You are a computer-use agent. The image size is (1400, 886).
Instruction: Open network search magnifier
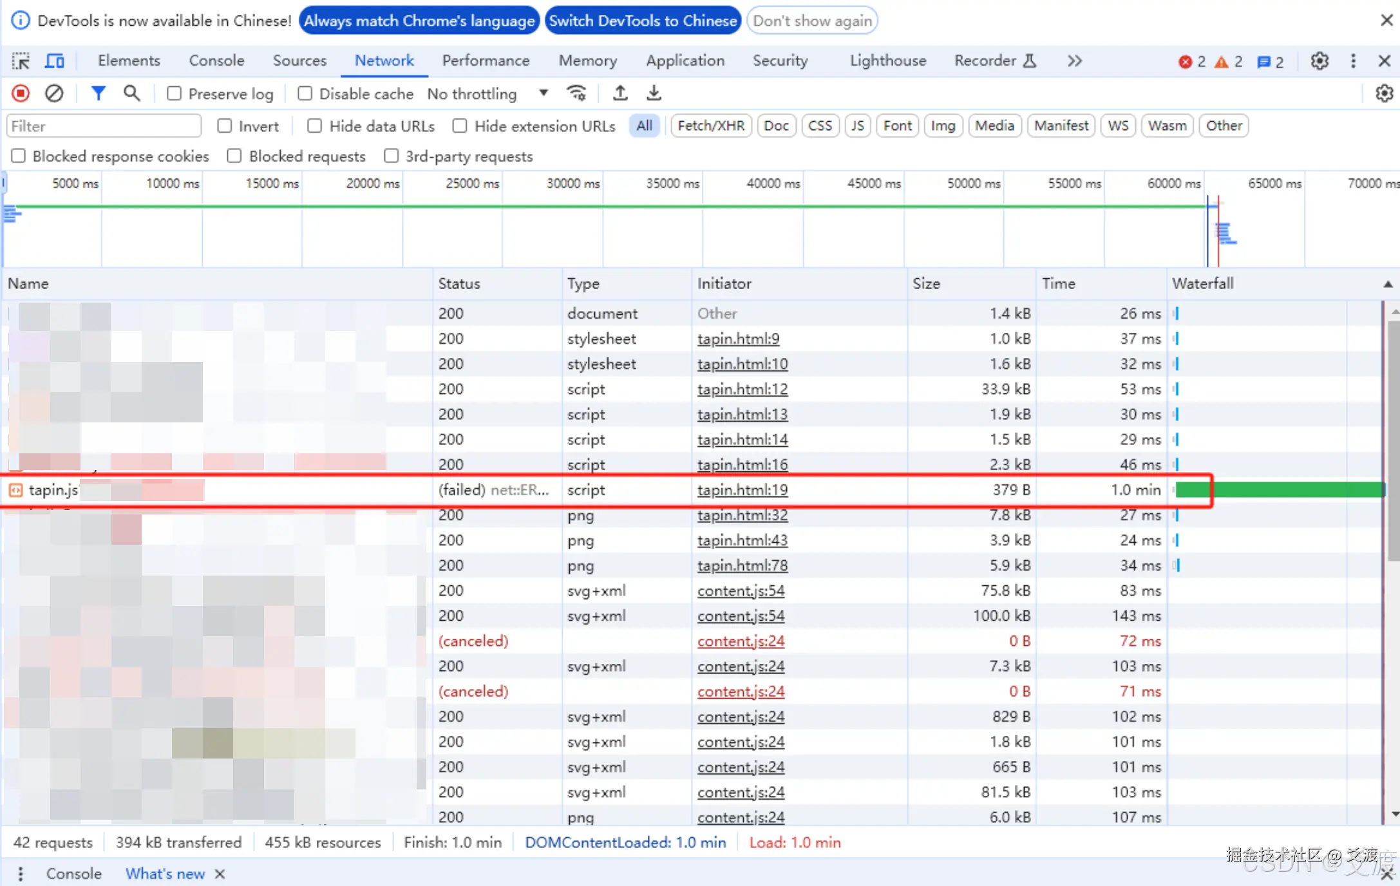coord(131,94)
